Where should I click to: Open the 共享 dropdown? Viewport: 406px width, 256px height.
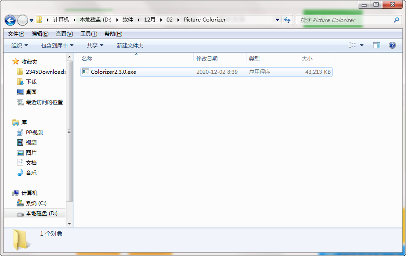(95, 46)
